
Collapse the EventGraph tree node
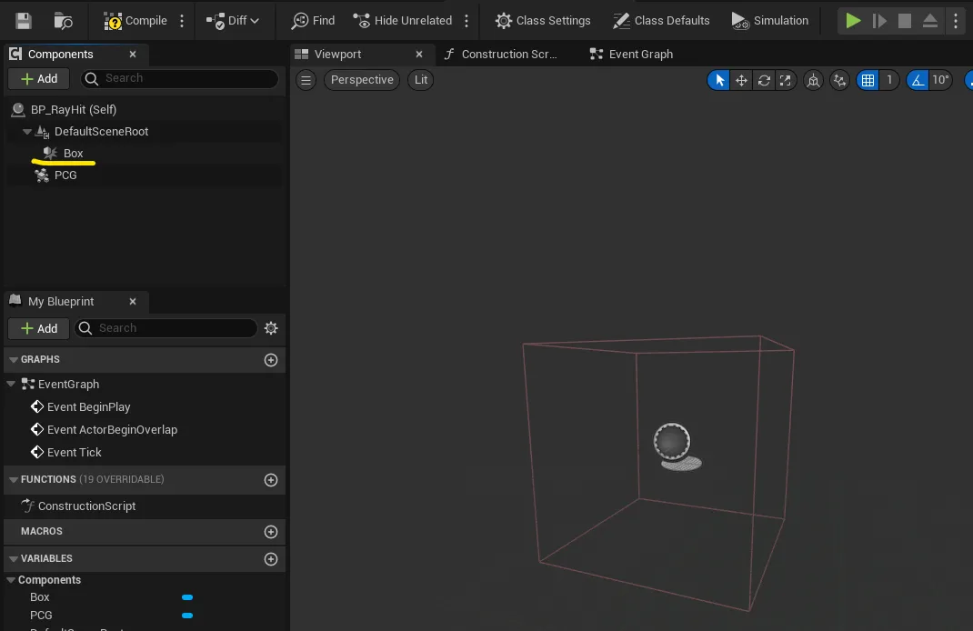click(x=11, y=384)
